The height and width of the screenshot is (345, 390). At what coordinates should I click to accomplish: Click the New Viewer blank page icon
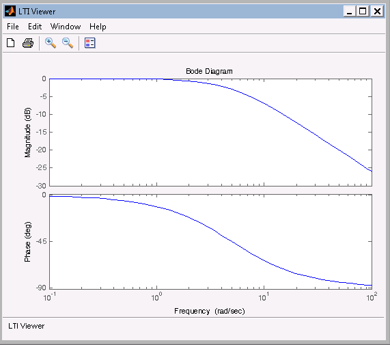(x=11, y=43)
